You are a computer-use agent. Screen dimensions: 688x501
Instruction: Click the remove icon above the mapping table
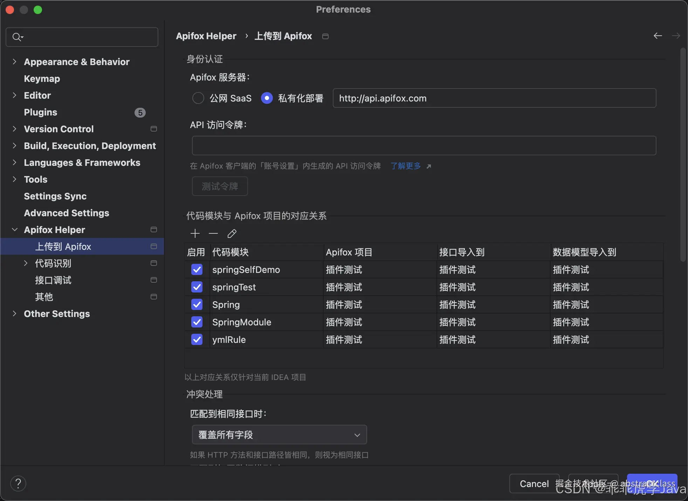(x=213, y=233)
